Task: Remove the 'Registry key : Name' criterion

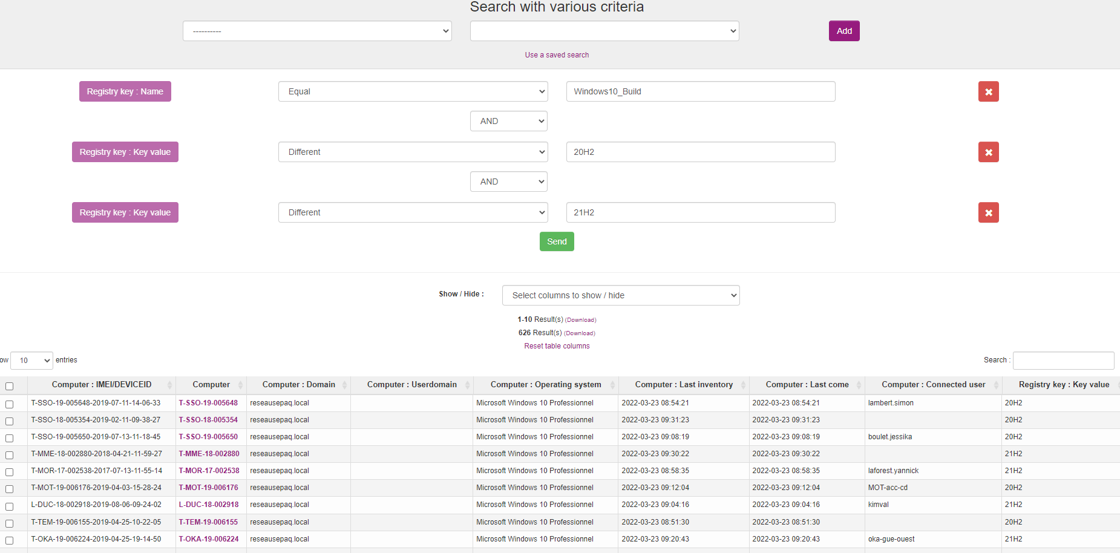Action: 988,91
